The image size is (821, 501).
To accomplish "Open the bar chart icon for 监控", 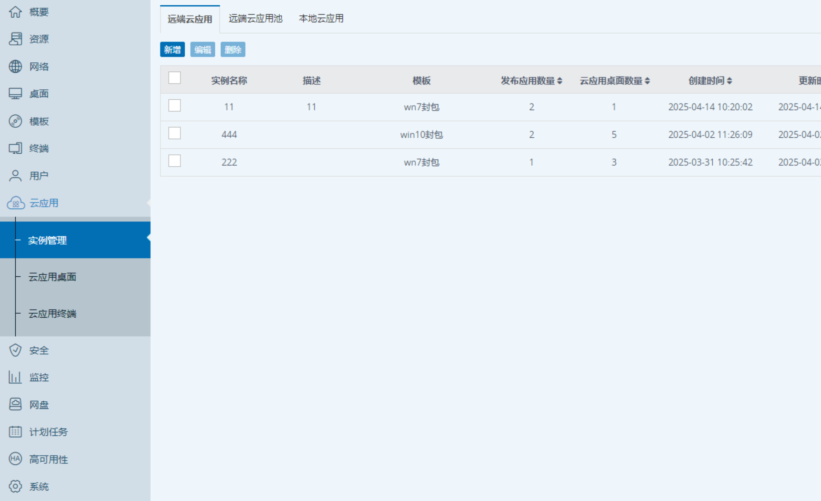I will point(15,377).
